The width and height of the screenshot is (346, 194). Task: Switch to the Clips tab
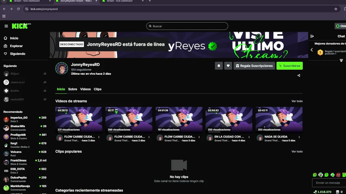98,89
